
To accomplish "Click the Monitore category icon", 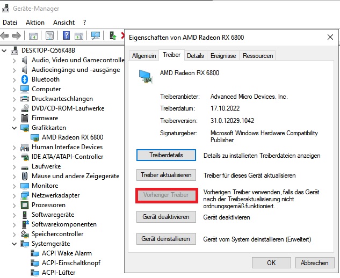I will tap(25, 186).
